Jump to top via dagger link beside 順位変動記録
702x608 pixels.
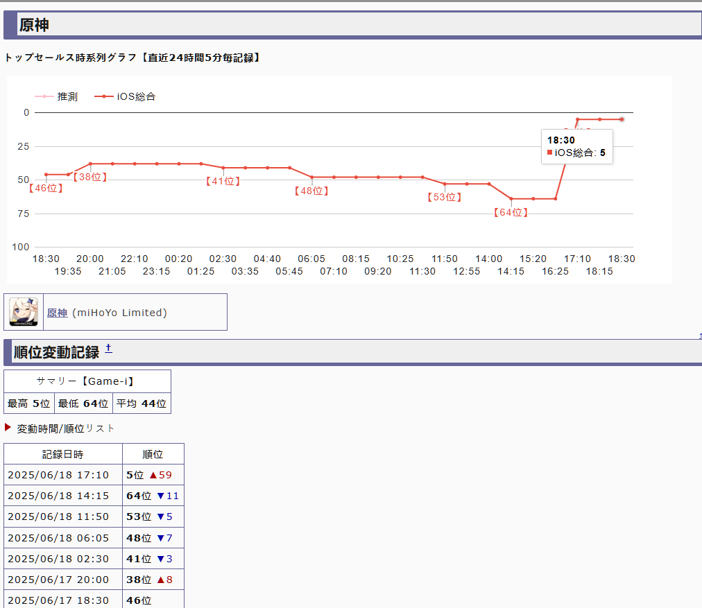click(108, 349)
